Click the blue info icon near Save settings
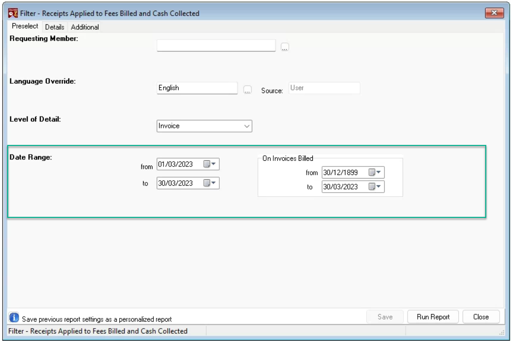Viewport: 511px width, 341px height. click(14, 317)
